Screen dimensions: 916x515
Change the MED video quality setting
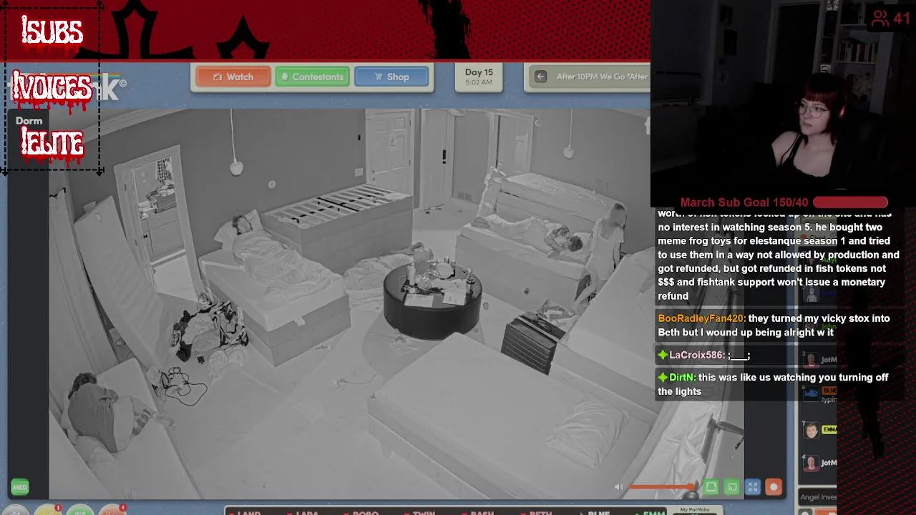19,487
